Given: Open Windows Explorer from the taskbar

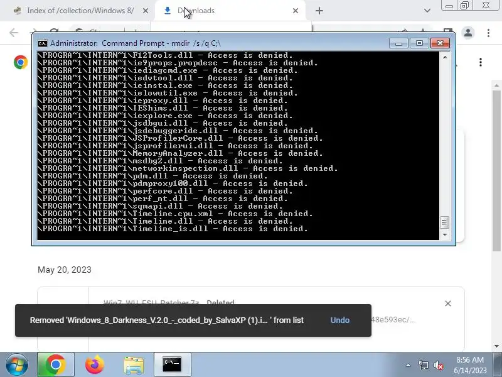Looking at the screenshot, I should pyautogui.click(x=134, y=365).
